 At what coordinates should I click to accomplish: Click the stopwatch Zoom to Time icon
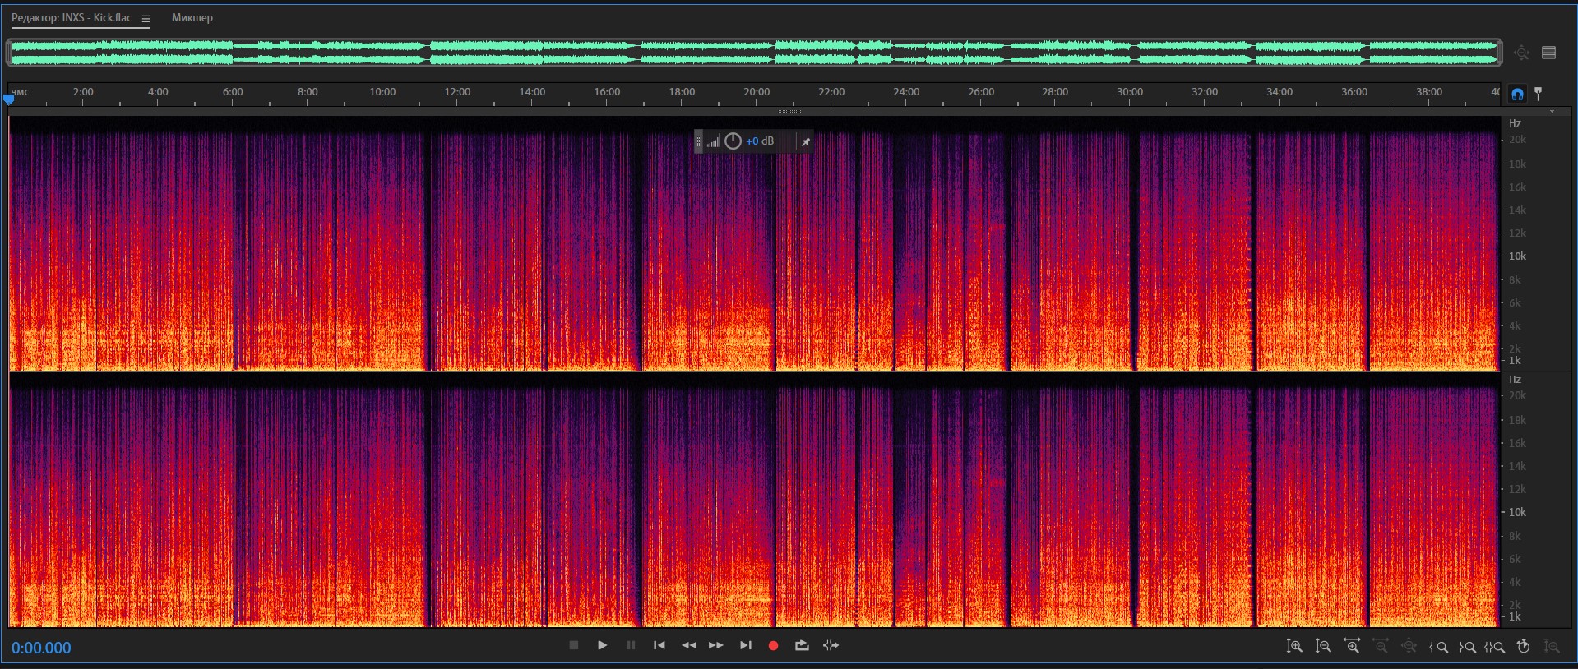coord(1523,647)
